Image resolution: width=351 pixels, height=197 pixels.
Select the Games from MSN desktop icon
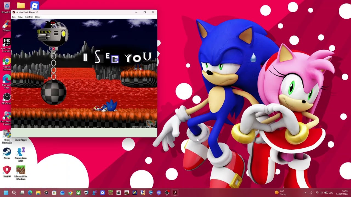click(21, 155)
